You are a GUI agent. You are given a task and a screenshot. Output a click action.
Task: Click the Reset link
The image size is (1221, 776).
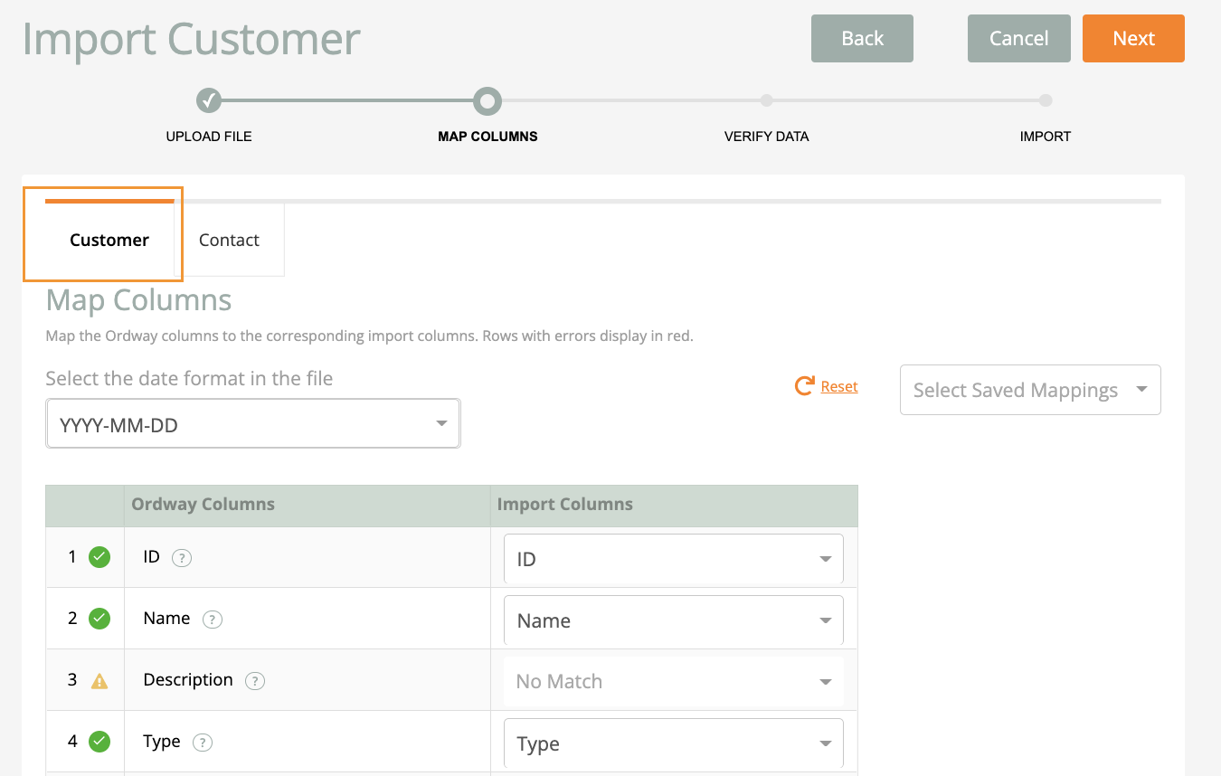click(839, 386)
